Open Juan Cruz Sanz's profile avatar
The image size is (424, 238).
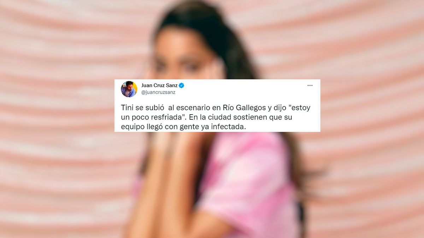coord(129,89)
